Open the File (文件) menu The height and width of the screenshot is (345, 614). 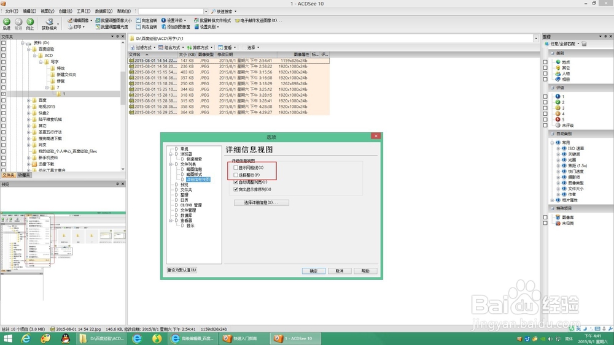click(11, 11)
